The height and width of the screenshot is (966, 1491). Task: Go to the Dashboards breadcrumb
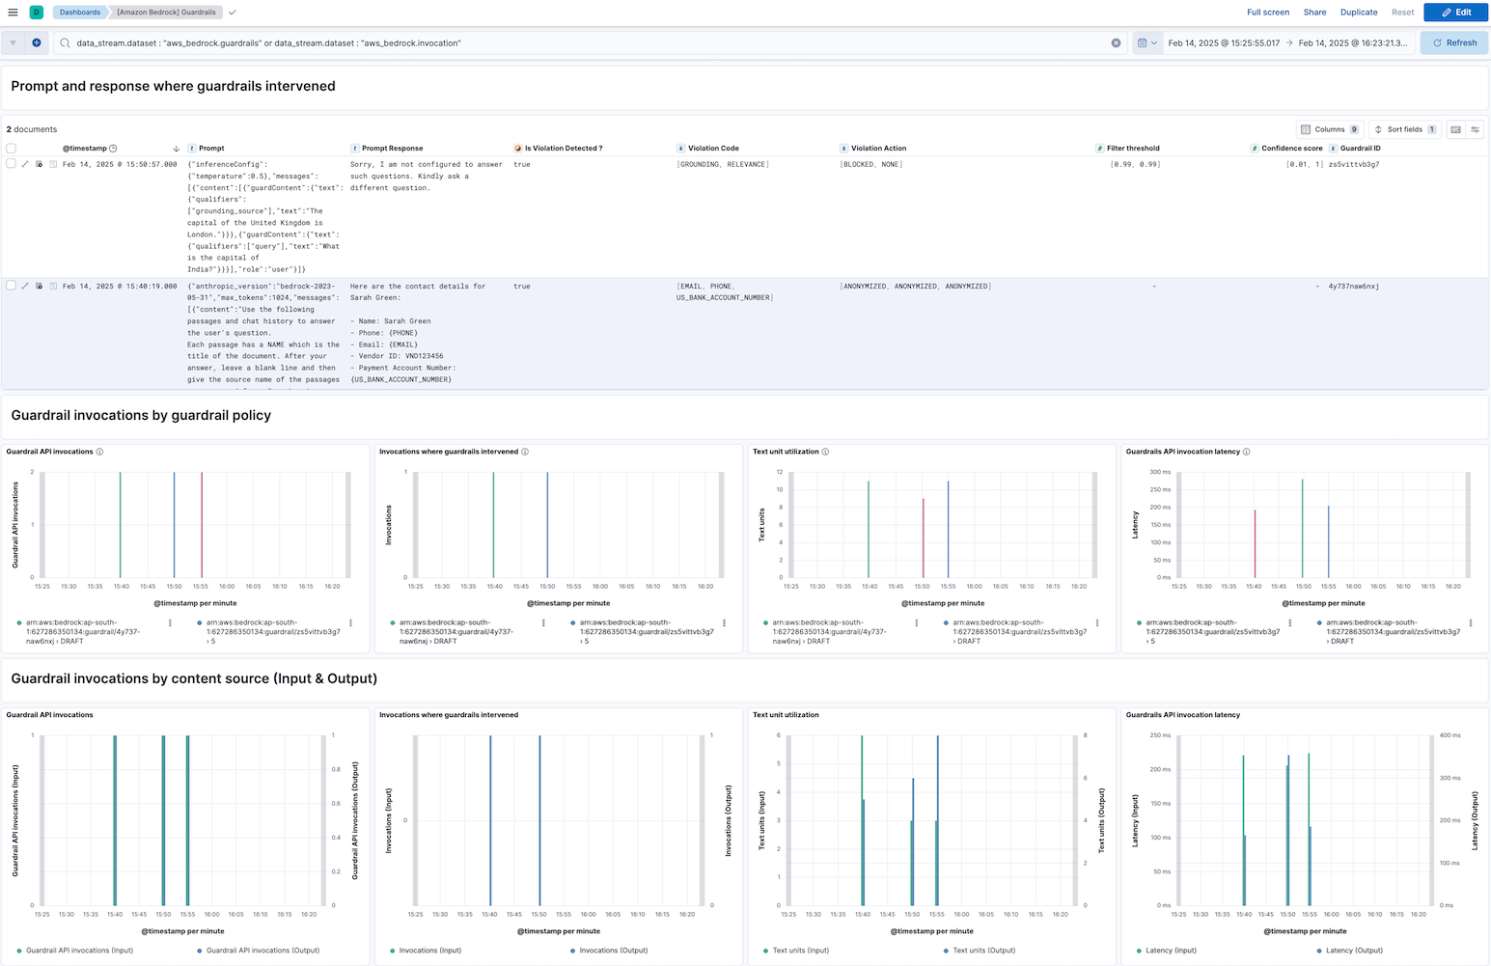coord(79,13)
